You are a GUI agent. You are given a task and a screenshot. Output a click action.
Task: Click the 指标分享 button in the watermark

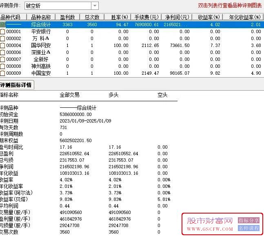point(248,220)
